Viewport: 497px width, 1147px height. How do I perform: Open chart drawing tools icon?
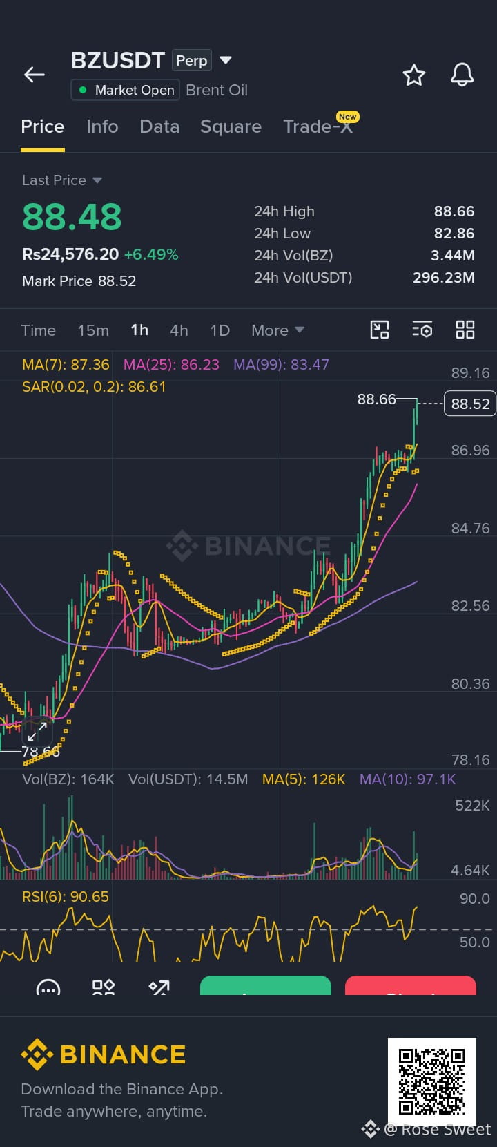380,330
